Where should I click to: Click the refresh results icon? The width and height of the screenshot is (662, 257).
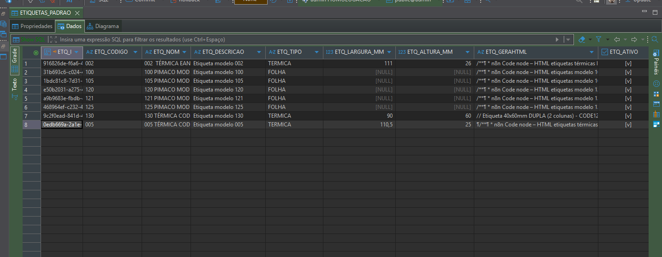click(655, 40)
